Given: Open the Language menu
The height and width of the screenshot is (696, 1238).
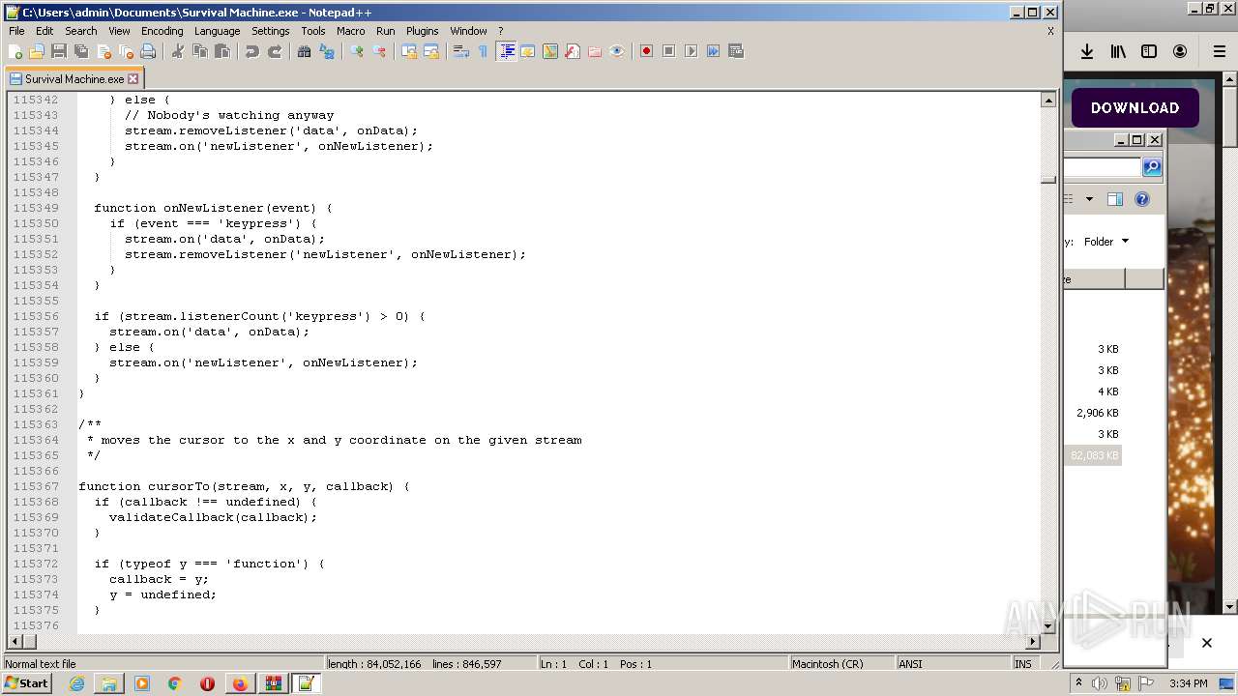Looking at the screenshot, I should click(x=217, y=31).
